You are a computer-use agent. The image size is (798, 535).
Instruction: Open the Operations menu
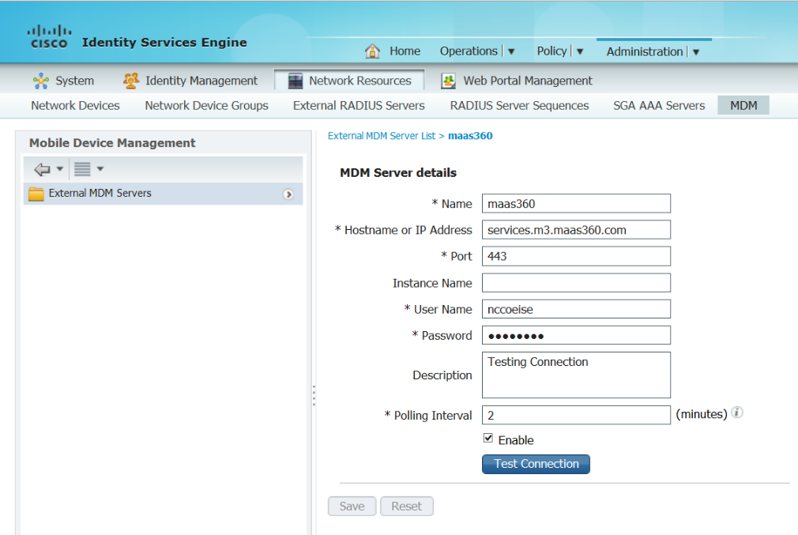(x=469, y=51)
